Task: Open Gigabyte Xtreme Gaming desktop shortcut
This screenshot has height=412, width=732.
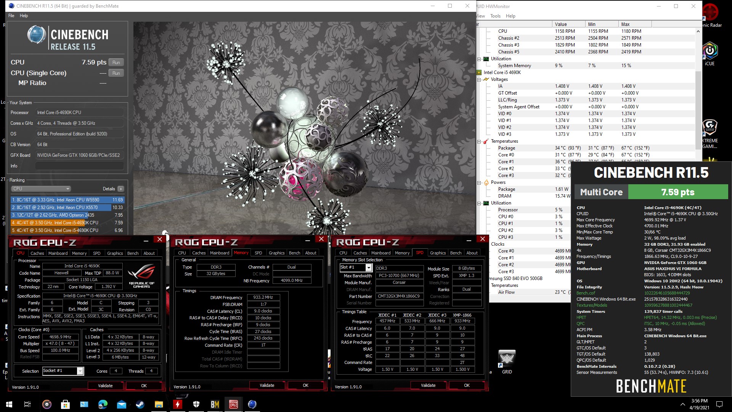Action: [710, 134]
